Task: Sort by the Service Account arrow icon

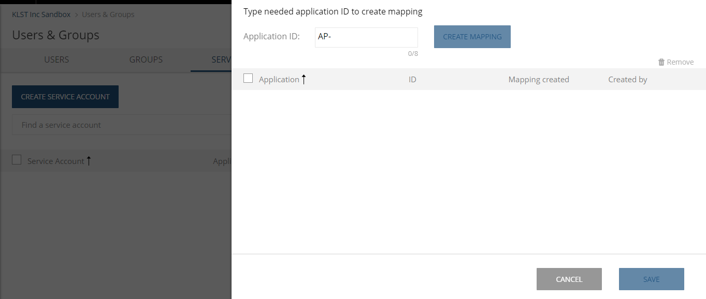Action: click(89, 161)
